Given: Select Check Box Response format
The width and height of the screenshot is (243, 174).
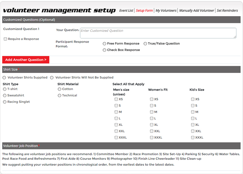Looking at the screenshot, I should [105, 50].
